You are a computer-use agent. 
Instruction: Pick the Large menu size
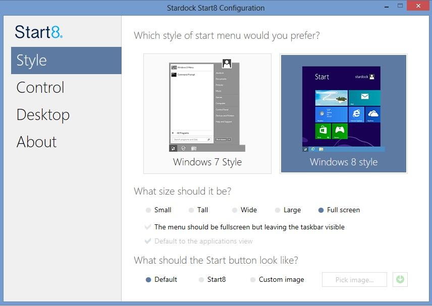278,210
